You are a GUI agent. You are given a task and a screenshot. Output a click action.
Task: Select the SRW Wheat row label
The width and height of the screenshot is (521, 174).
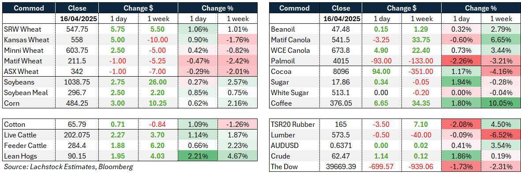[x=20, y=29]
